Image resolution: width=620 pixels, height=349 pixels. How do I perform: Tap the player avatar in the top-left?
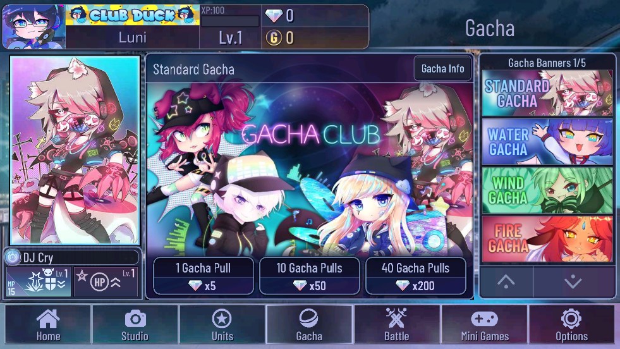click(x=34, y=27)
